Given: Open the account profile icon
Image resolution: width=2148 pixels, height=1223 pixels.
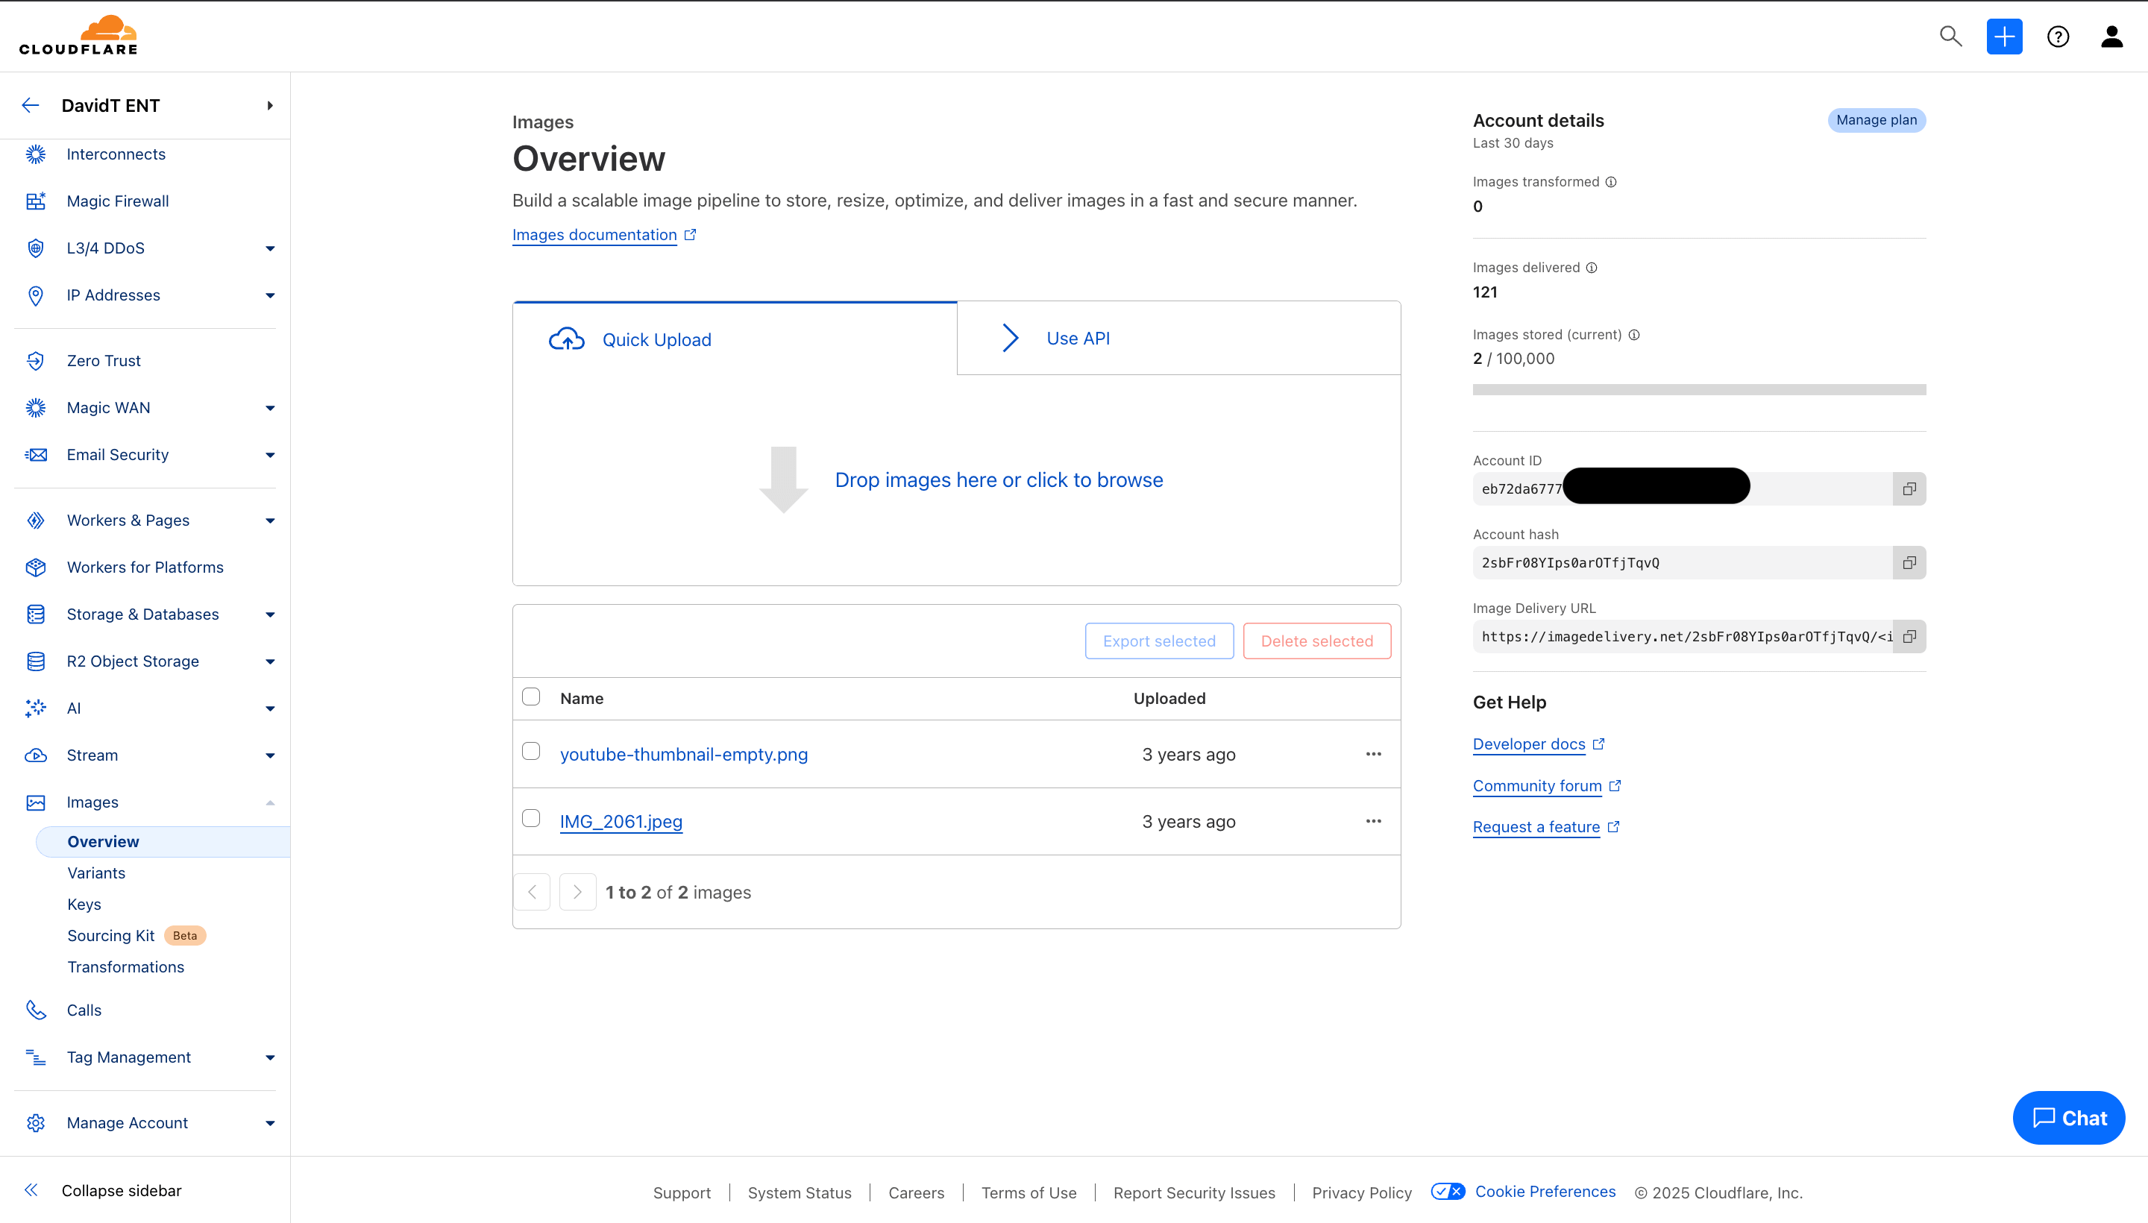Looking at the screenshot, I should click(2112, 36).
